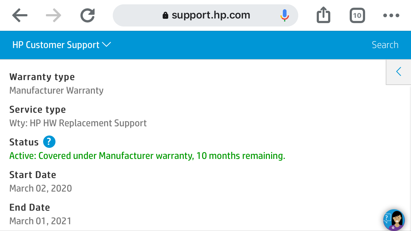Select the March 02, 2020 start date
Viewport: 411px width, 231px height.
click(41, 188)
